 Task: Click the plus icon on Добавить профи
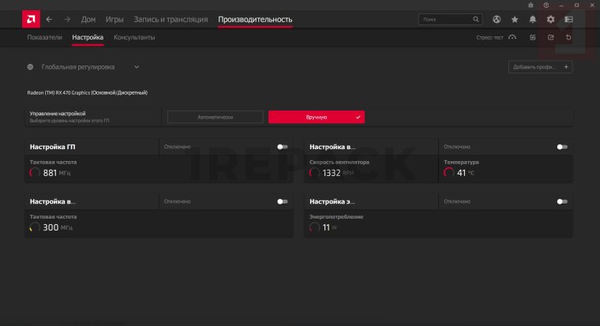pos(566,67)
